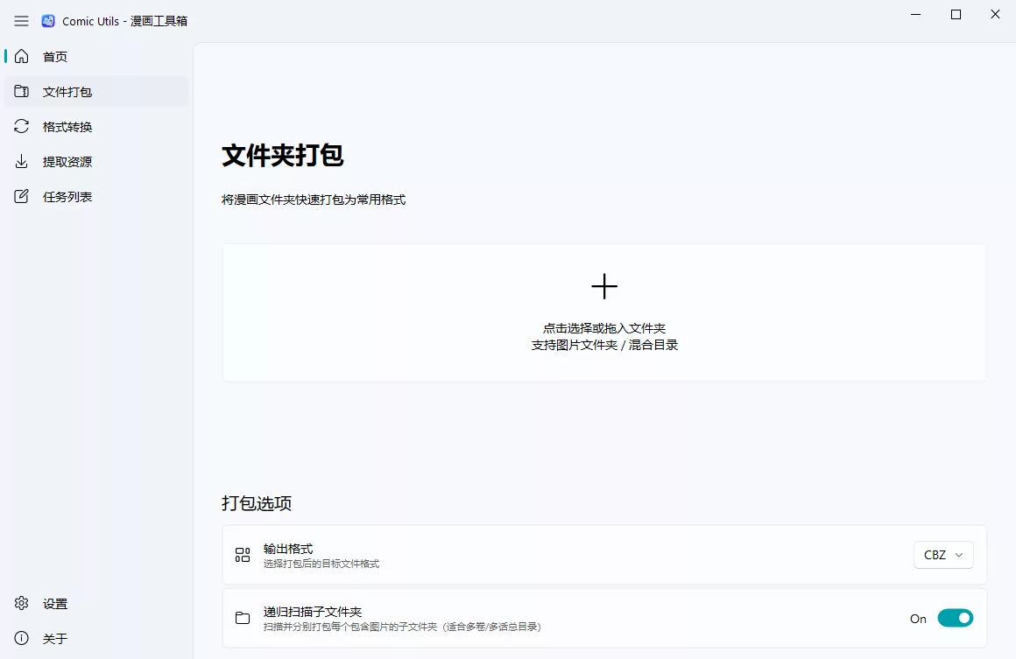Click the Comic Utils - 漫画工具箱 window title

[124, 21]
